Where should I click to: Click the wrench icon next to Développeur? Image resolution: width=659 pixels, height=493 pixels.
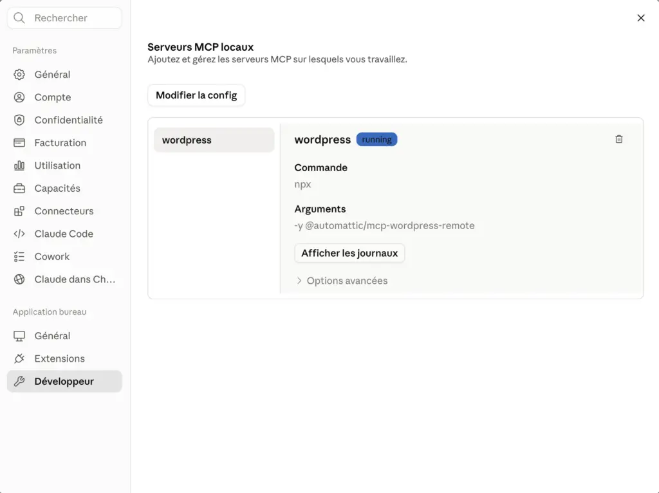[x=19, y=381]
